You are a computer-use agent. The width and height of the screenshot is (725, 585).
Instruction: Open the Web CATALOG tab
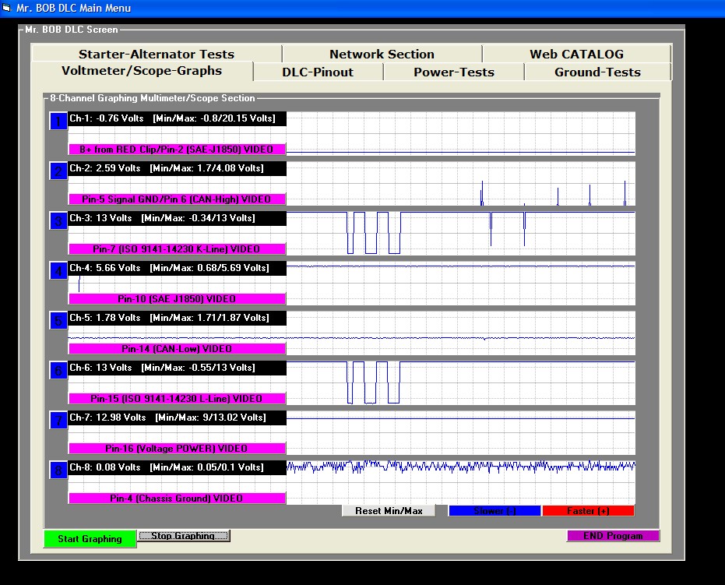576,54
